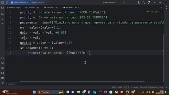169x95 pixels.
Task: Open weather widget showing 29°C
Action: click(10, 92)
